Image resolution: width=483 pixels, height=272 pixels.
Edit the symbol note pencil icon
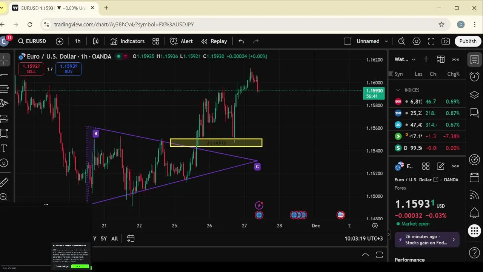coord(441,166)
